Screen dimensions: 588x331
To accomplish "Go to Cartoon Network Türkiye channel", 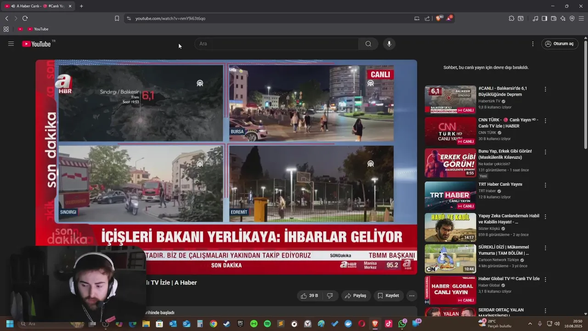I will click(498, 260).
